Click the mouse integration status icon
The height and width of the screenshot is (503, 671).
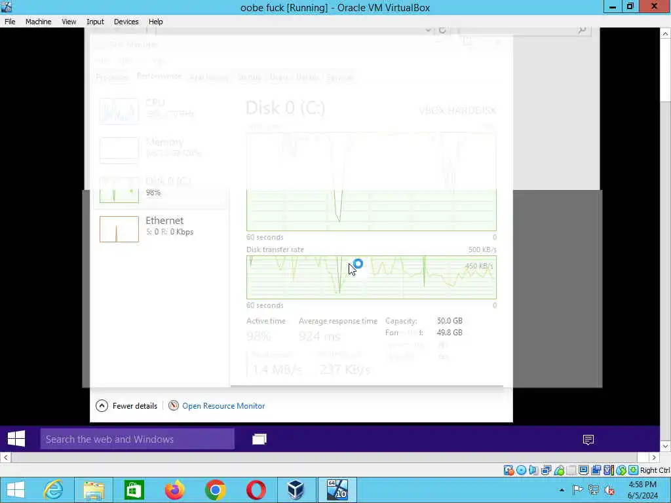pyautogui.click(x=621, y=470)
